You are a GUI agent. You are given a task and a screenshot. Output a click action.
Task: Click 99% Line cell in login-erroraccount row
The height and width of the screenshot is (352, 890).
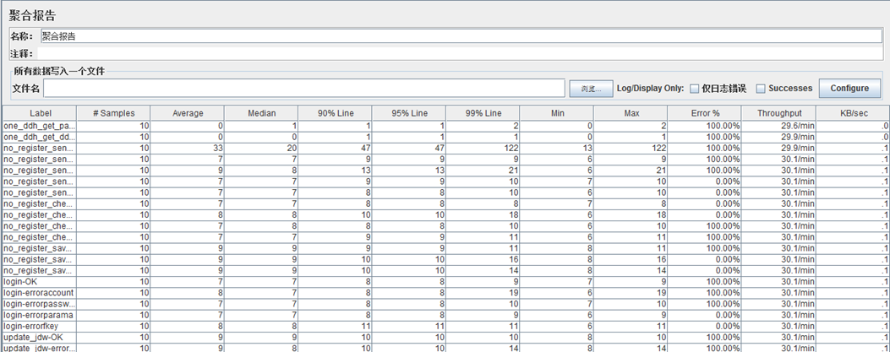click(483, 293)
